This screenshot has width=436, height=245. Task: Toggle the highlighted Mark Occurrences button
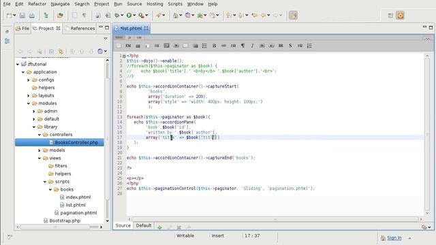(293, 16)
